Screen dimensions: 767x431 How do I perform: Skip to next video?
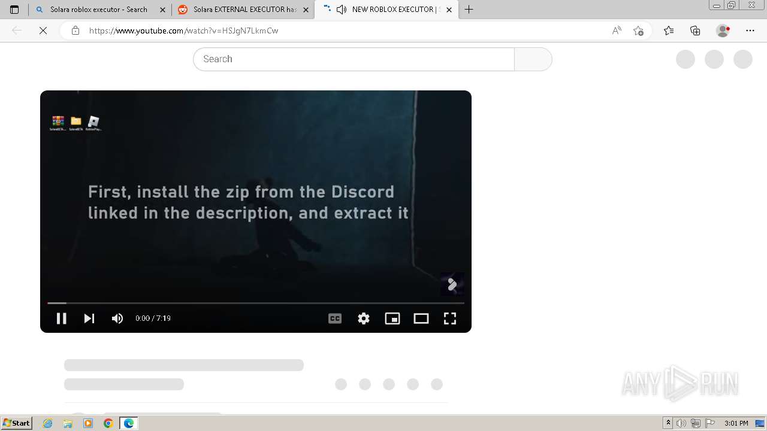89,318
